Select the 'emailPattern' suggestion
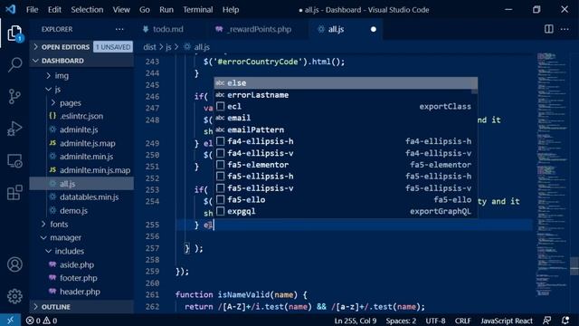 [346, 129]
